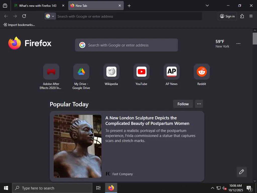Open the YouTube shortcut tile

pos(142,72)
